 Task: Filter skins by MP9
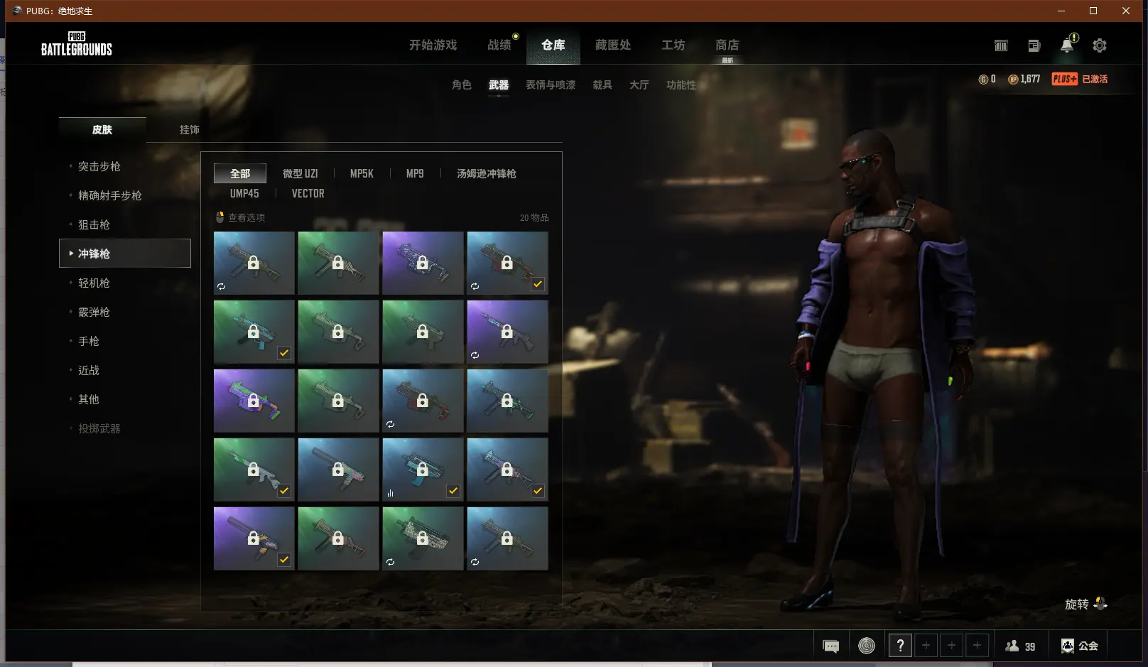pos(415,173)
